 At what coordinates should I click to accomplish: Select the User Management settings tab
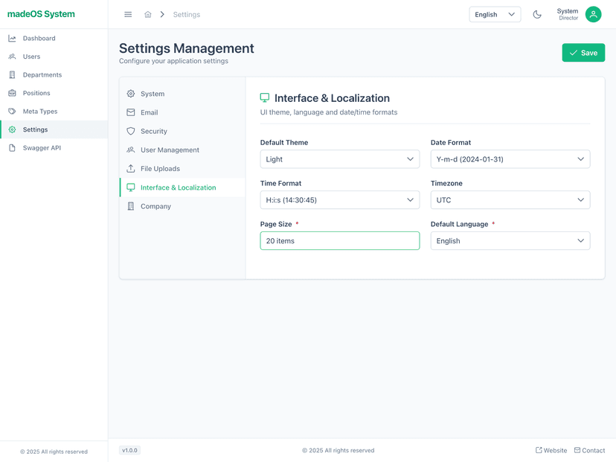pos(182,150)
